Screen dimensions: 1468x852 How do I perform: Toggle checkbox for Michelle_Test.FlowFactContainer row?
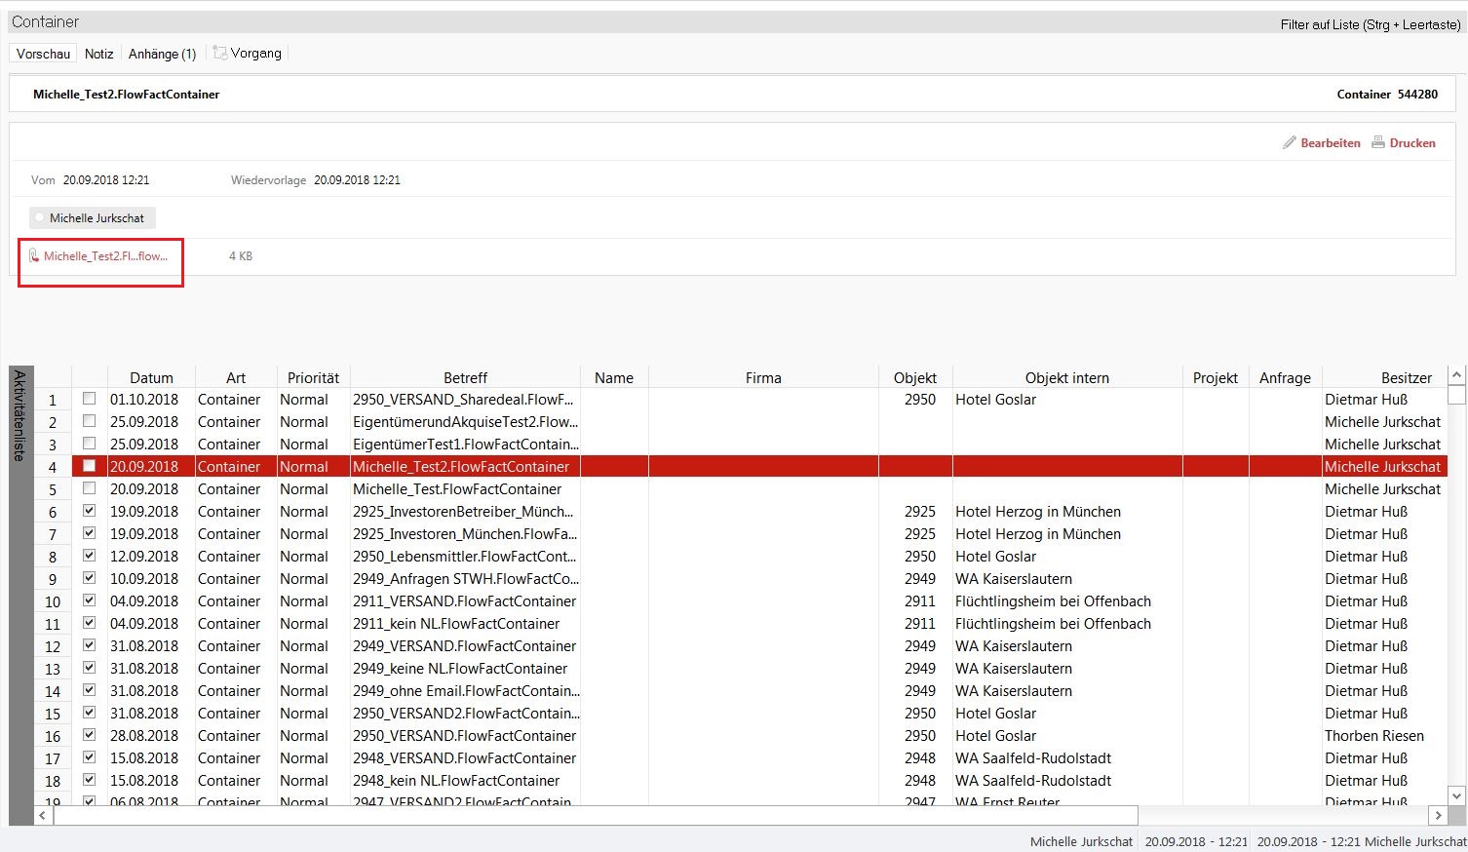tap(90, 488)
